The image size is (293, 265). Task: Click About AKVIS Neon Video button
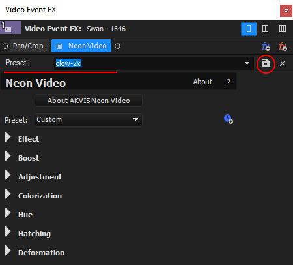point(89,101)
